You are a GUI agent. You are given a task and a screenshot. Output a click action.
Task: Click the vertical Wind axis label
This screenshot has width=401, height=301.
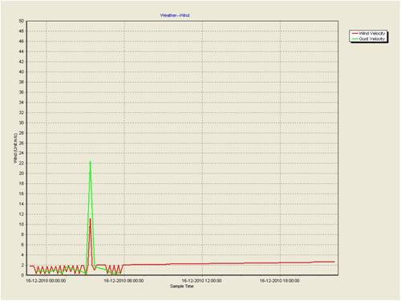pos(15,148)
